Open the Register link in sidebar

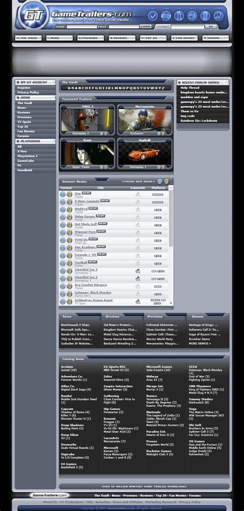tap(24, 88)
